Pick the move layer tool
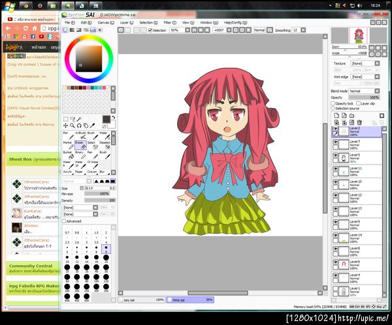The height and width of the screenshot is (325, 392). 66,126
